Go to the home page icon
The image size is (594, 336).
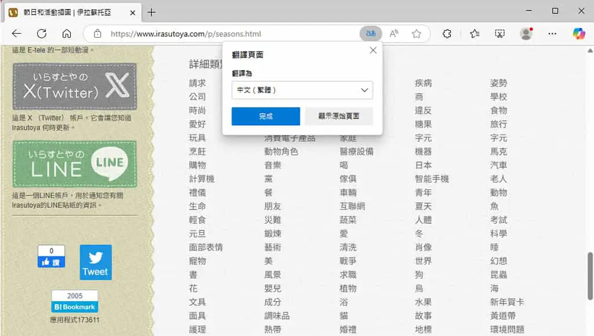[67, 34]
